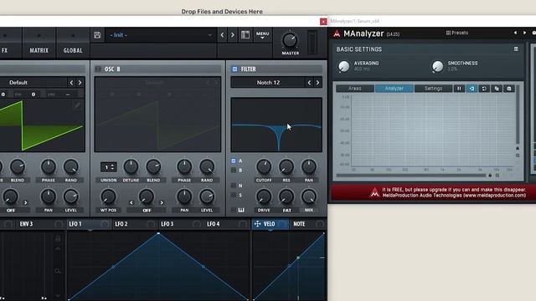Click the VELO move cross icon
This screenshot has width=536, height=301.
tap(257, 224)
